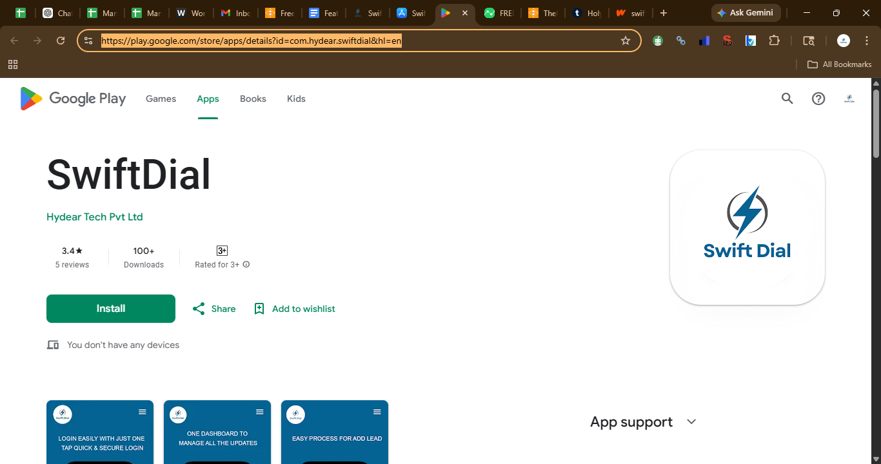
Task: Open the Help center question mark icon
Action: [x=818, y=99]
